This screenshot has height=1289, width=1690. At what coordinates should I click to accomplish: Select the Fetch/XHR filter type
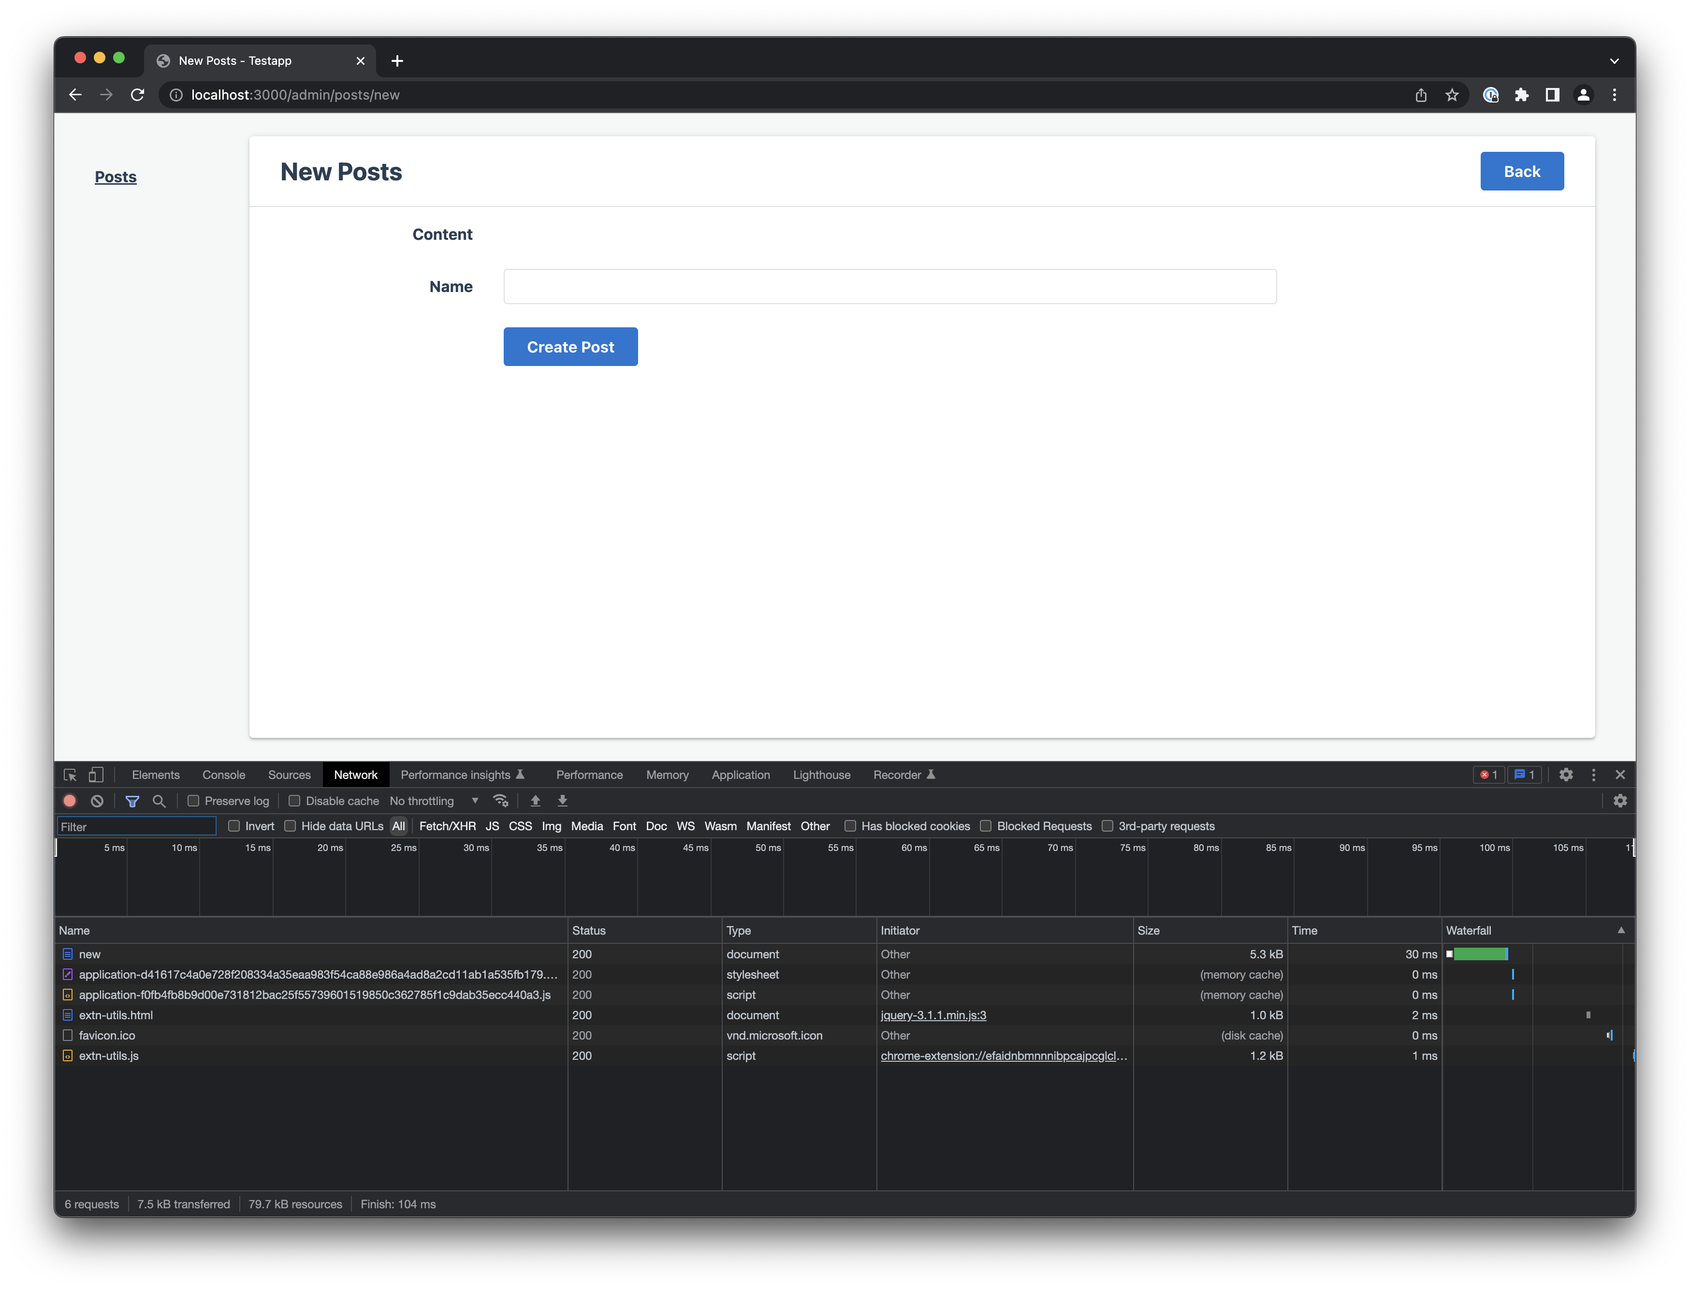pos(447,826)
